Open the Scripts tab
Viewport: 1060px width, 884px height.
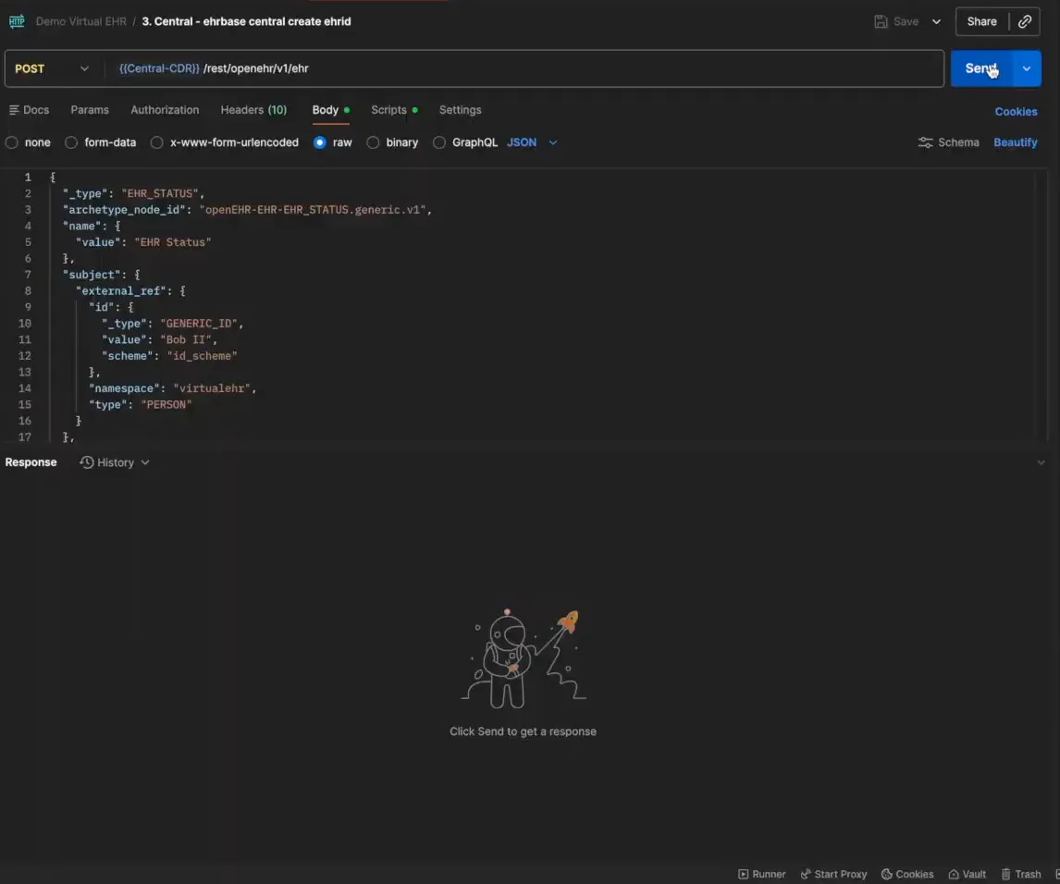pyautogui.click(x=388, y=110)
